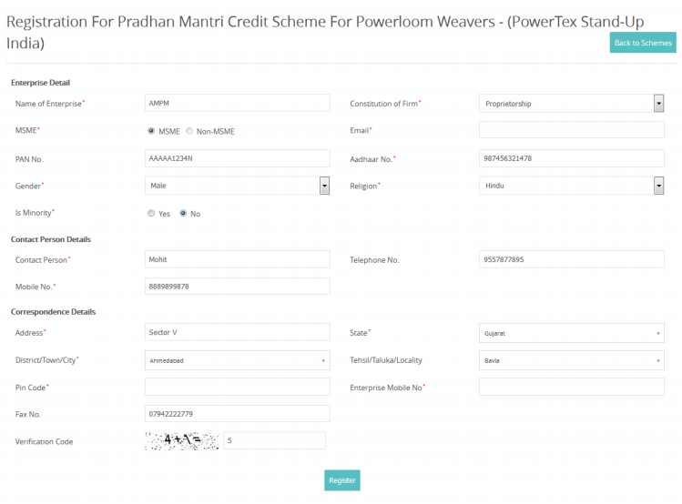This screenshot has height=504, width=682.
Task: Click the captcha verification image
Action: coord(182,441)
